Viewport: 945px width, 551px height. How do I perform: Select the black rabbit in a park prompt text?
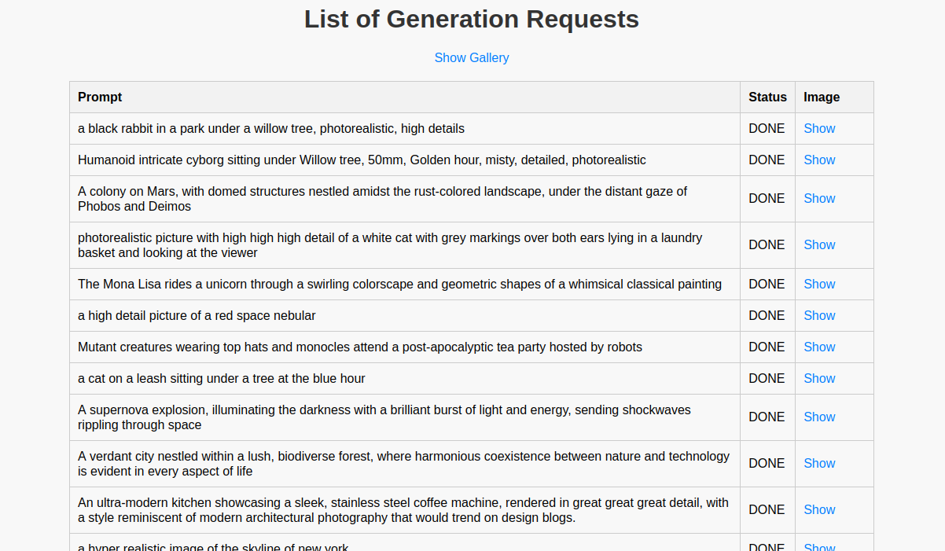pos(271,128)
